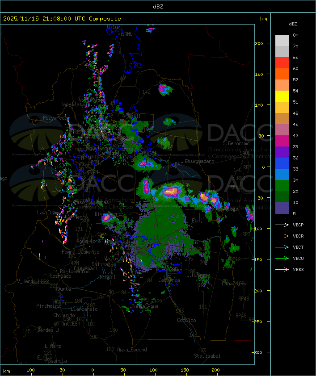Select the dark orange 57-60 dBZ swatch
Screen dimensions: 316x376
pyautogui.click(x=282, y=74)
